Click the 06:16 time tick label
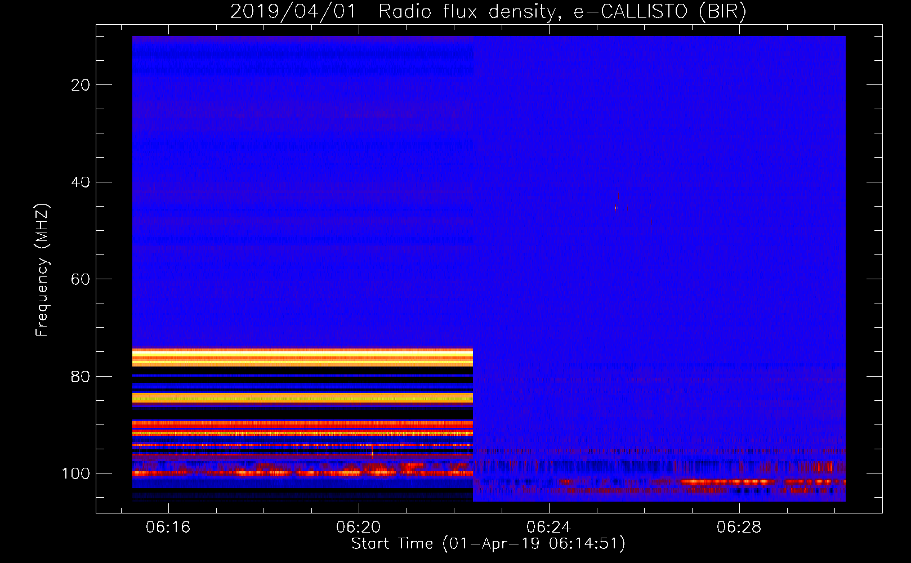911x563 pixels. 168,528
